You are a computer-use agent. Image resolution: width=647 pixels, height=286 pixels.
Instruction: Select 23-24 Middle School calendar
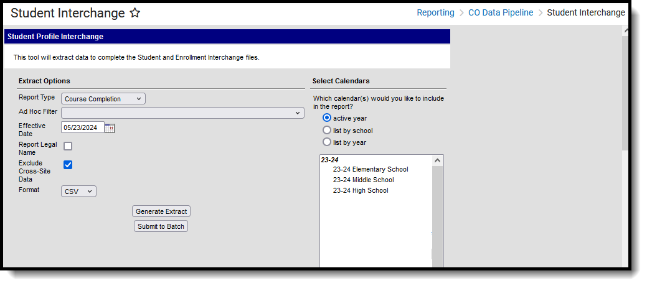[x=363, y=180]
